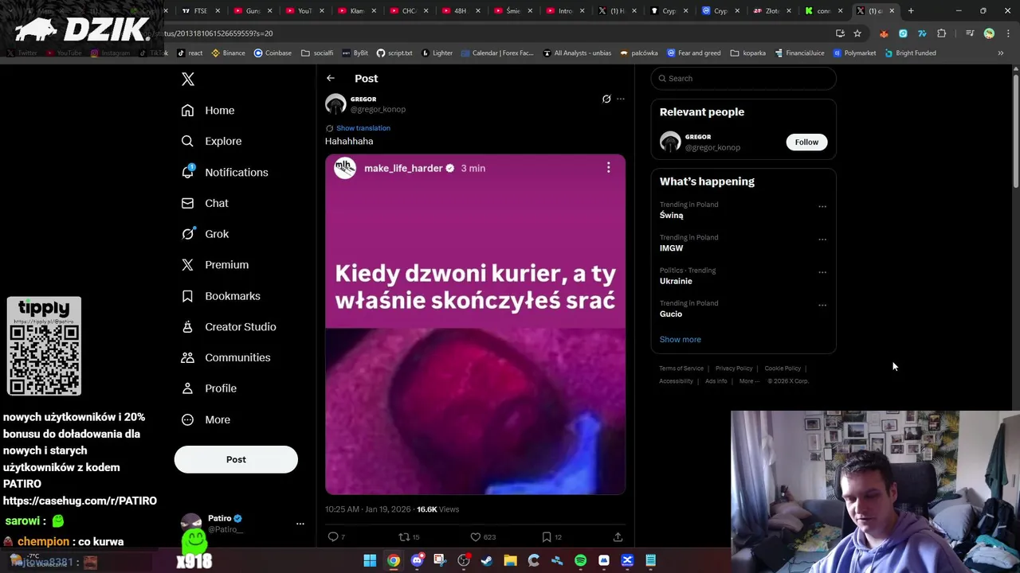Open the Chrome profile avatar
Viewport: 1020px width, 573px height.
coord(989,33)
